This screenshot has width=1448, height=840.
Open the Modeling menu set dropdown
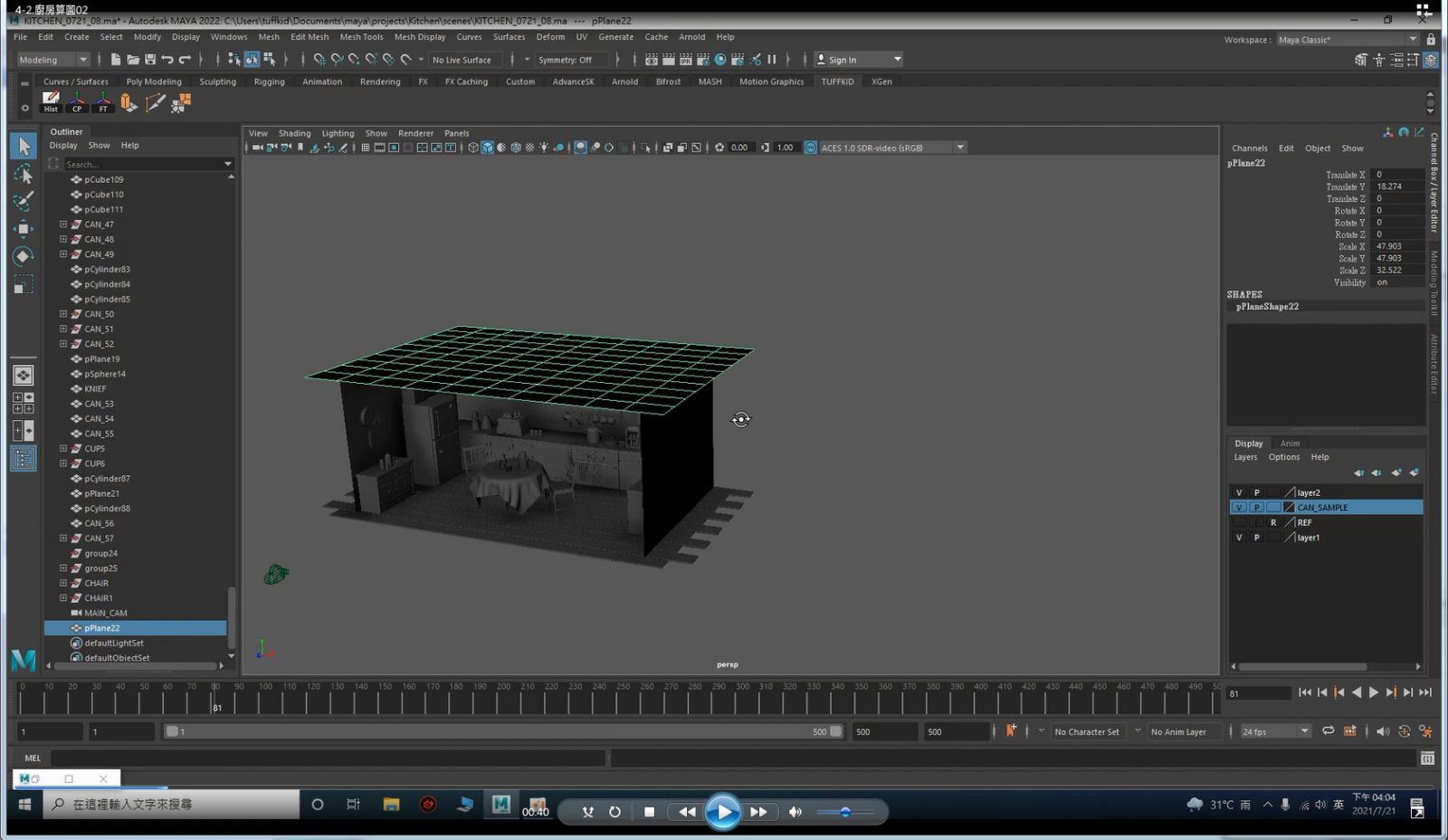[x=52, y=60]
